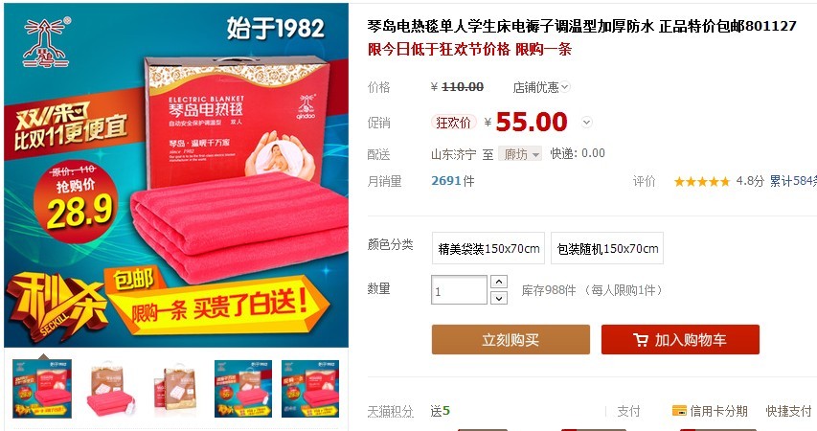Click the 立刻购买 buy now button

pyautogui.click(x=511, y=340)
